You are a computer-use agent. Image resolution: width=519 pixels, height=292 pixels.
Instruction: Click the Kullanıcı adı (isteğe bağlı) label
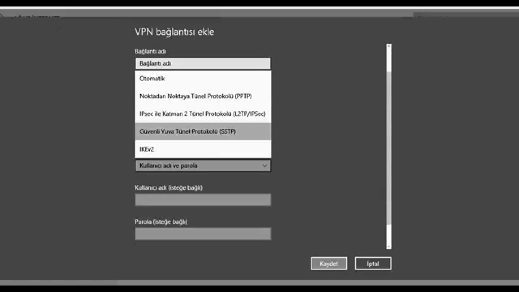169,188
